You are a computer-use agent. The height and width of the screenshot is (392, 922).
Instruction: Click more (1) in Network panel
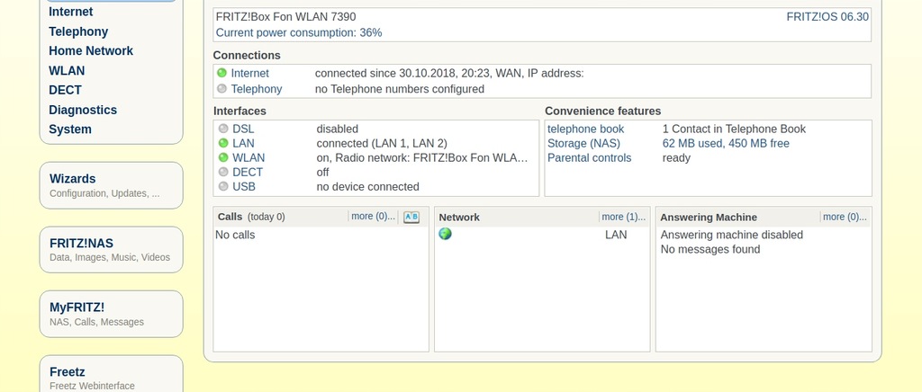click(x=623, y=217)
